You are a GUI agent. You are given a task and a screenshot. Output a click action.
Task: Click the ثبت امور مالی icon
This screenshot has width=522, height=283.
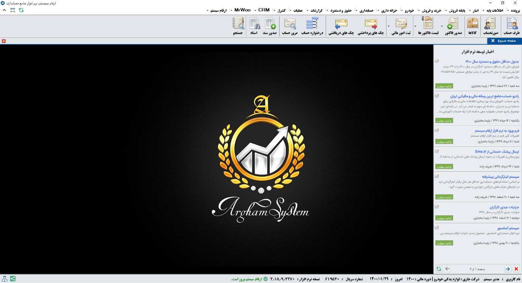(x=401, y=26)
